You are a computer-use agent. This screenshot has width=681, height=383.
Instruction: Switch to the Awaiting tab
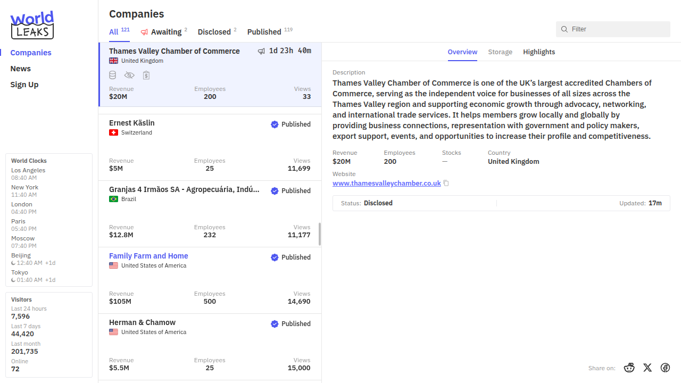[165, 32]
